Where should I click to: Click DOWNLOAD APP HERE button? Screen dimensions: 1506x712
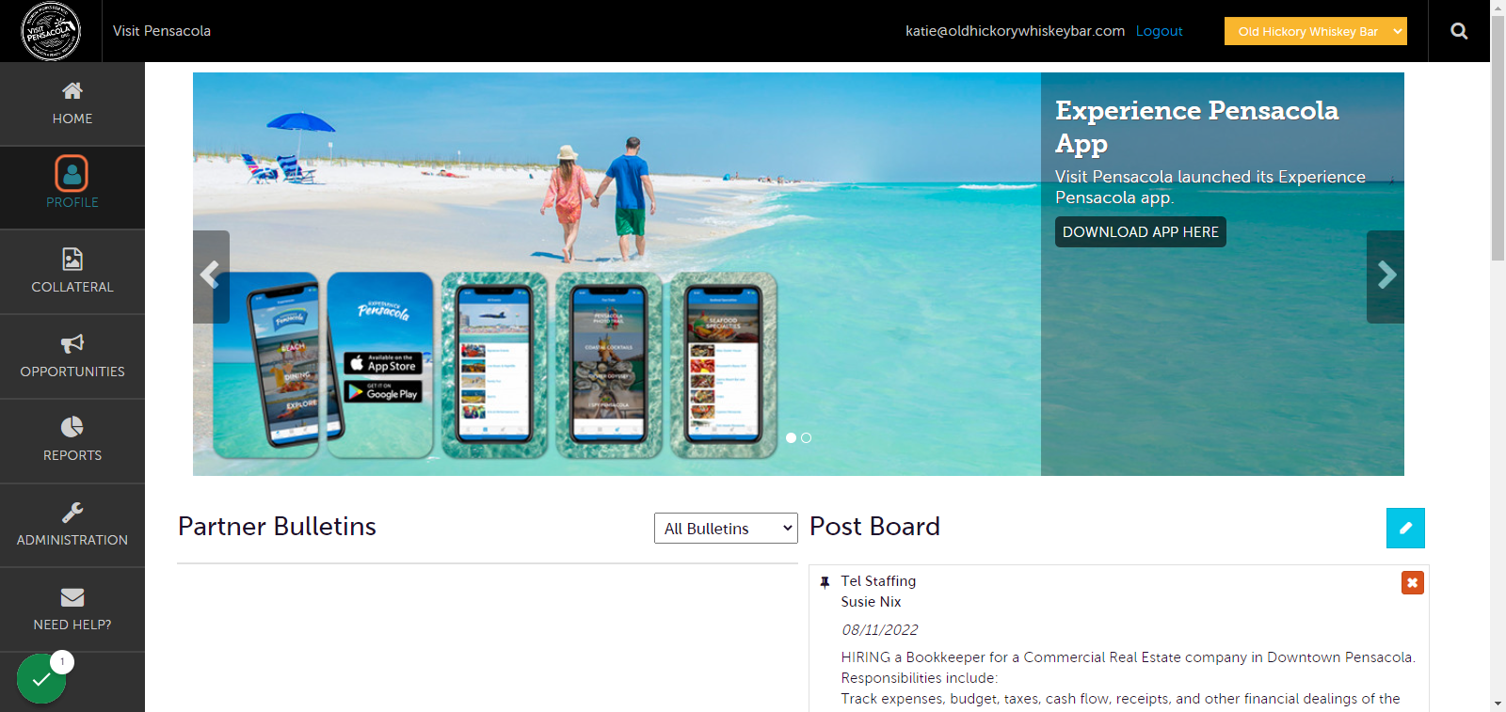(x=1140, y=232)
